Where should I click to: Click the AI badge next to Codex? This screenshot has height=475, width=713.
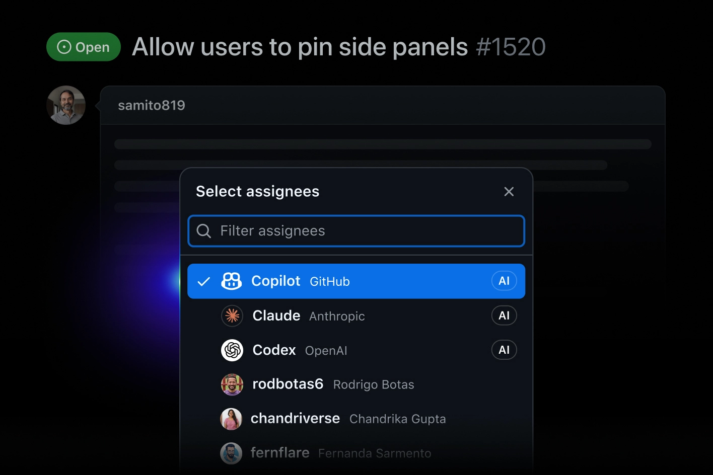click(x=504, y=350)
